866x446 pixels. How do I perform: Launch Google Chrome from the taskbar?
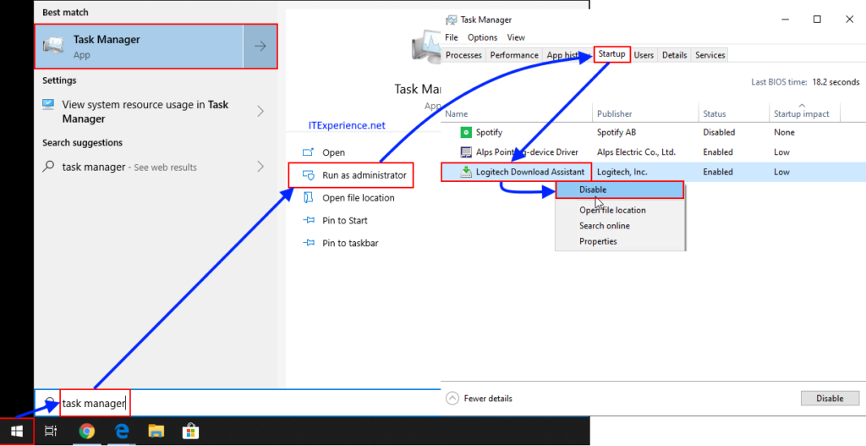87,431
